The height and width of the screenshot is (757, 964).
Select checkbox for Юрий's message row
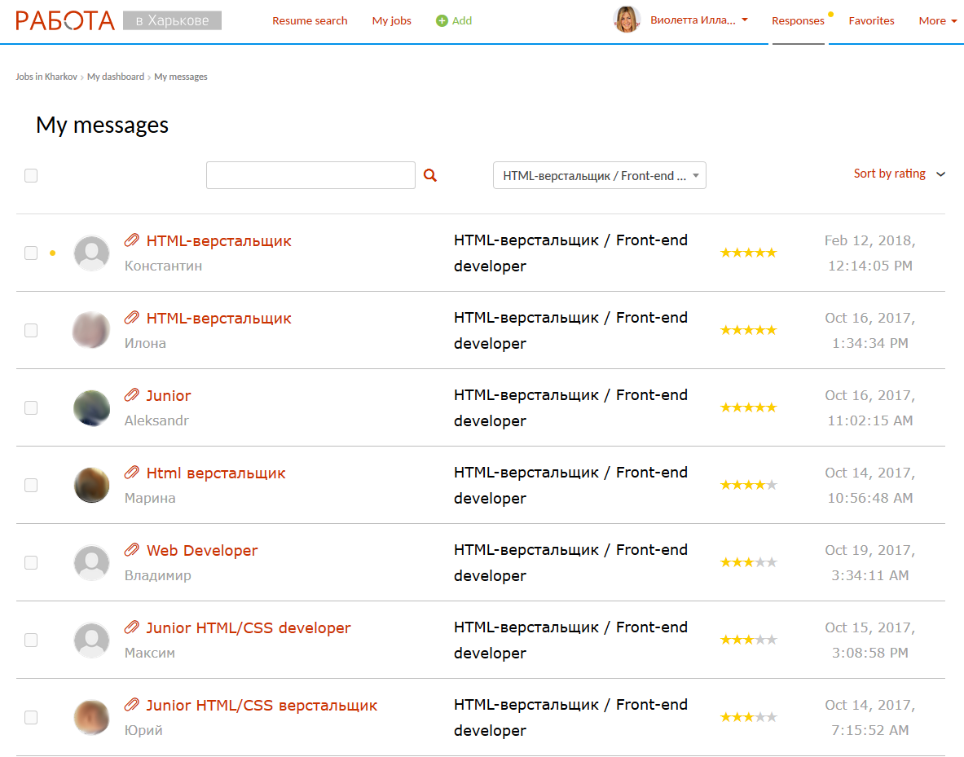tap(31, 718)
